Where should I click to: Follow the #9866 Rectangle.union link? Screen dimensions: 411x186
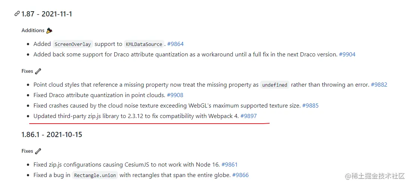[x=240, y=175]
